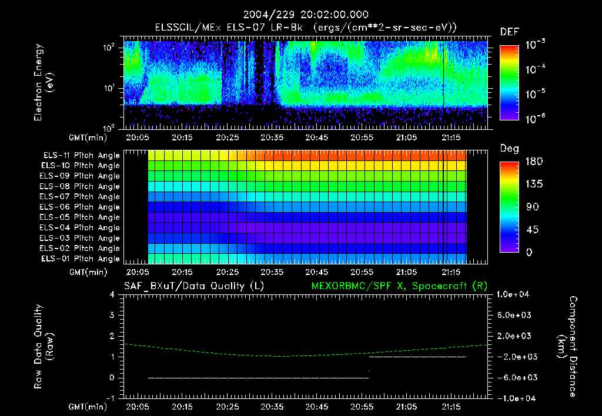Click the Component Distance (km) axis label
602x416 pixels.
pyautogui.click(x=567, y=347)
